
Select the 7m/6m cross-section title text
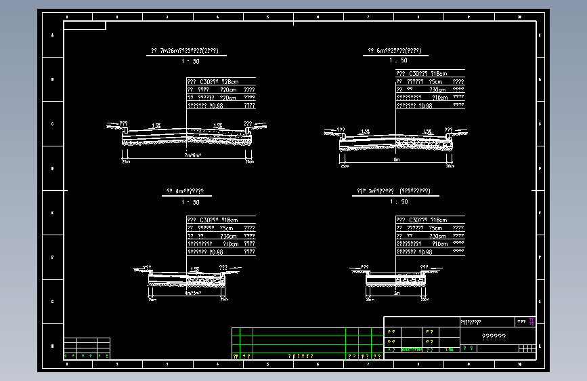point(185,51)
